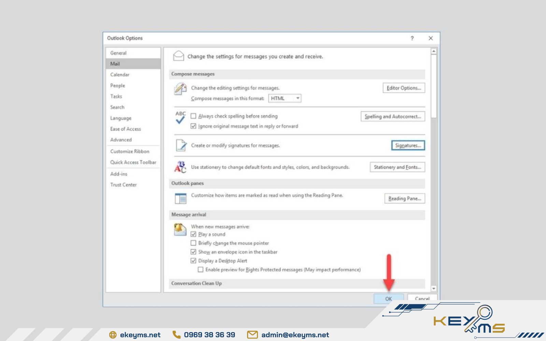
Task: Click the Compose messages section header
Action: click(x=297, y=74)
